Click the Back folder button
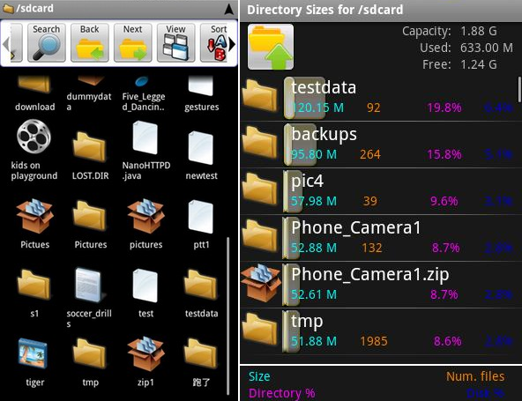The height and width of the screenshot is (401, 522). point(90,42)
